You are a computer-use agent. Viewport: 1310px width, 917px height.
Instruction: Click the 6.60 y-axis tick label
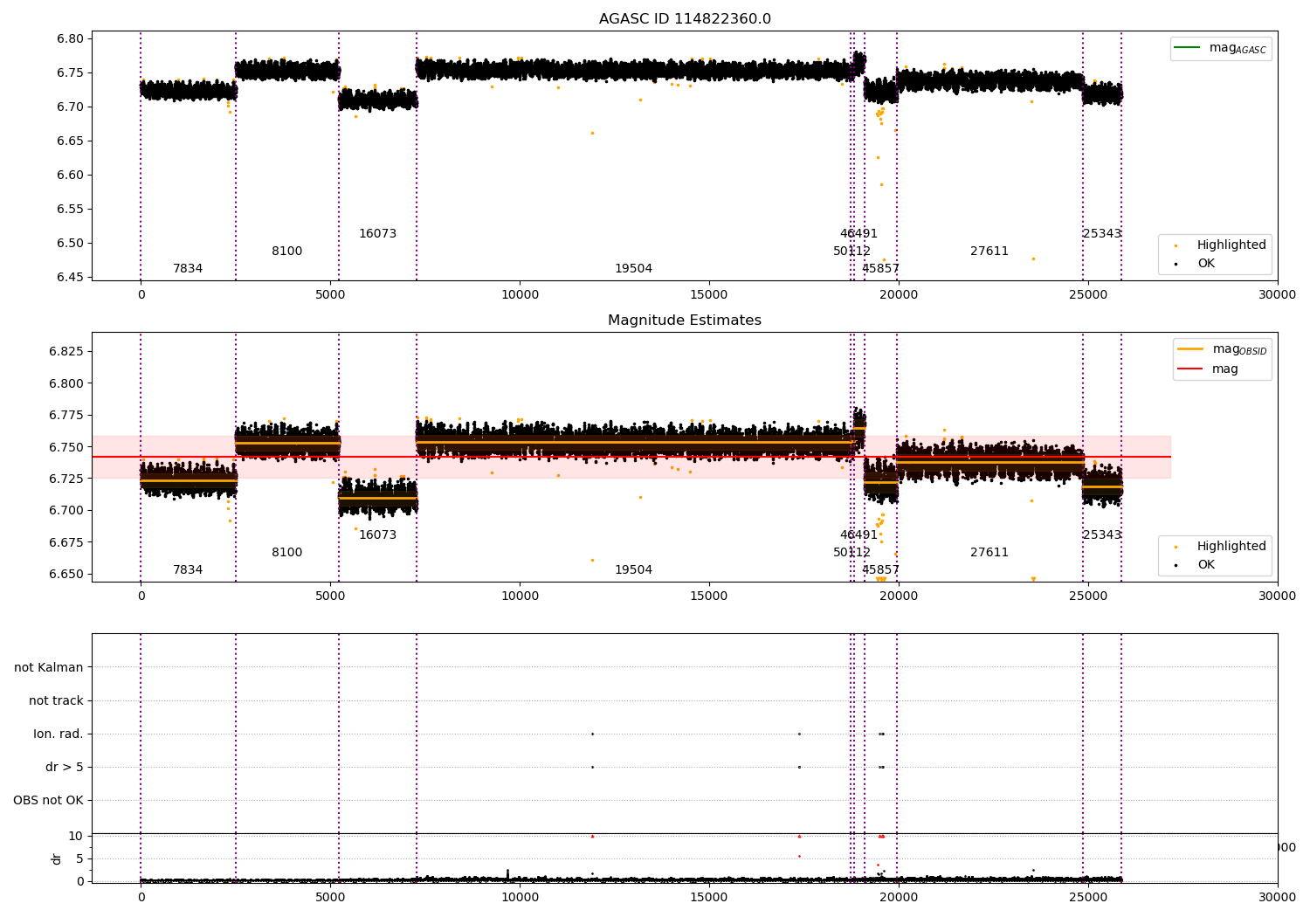[x=70, y=175]
